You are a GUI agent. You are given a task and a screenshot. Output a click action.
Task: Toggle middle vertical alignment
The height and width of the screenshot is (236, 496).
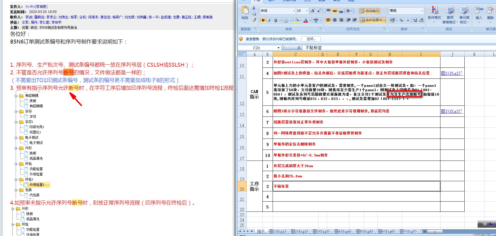tap(335, 11)
